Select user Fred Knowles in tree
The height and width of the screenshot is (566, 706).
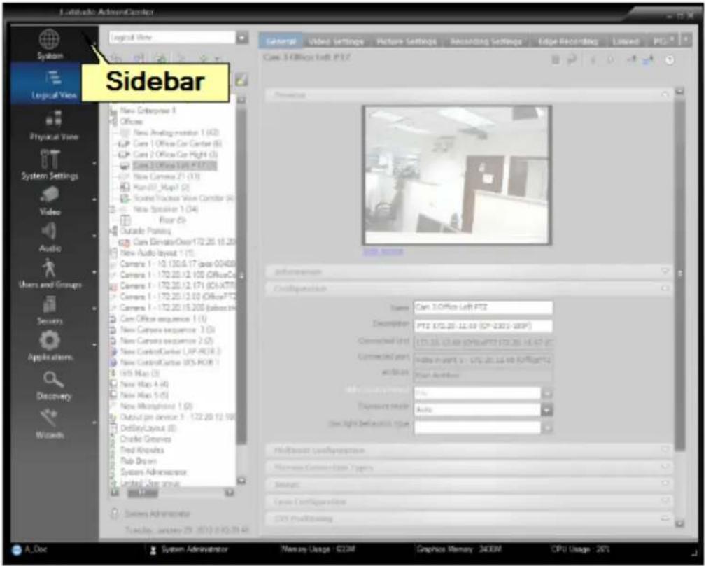click(142, 450)
